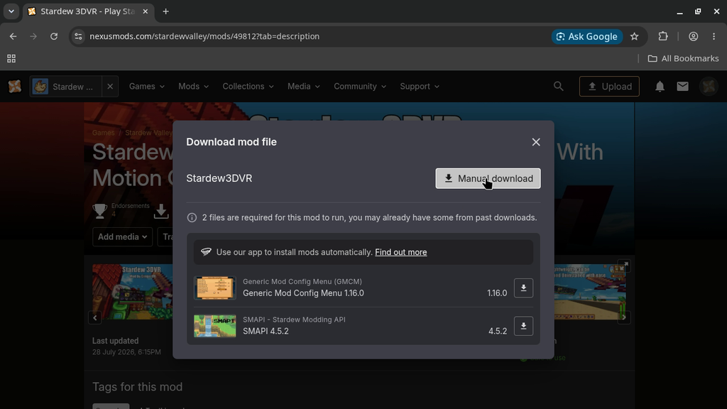Image resolution: width=727 pixels, height=409 pixels.
Task: Expand the Games menu
Action: pyautogui.click(x=146, y=87)
